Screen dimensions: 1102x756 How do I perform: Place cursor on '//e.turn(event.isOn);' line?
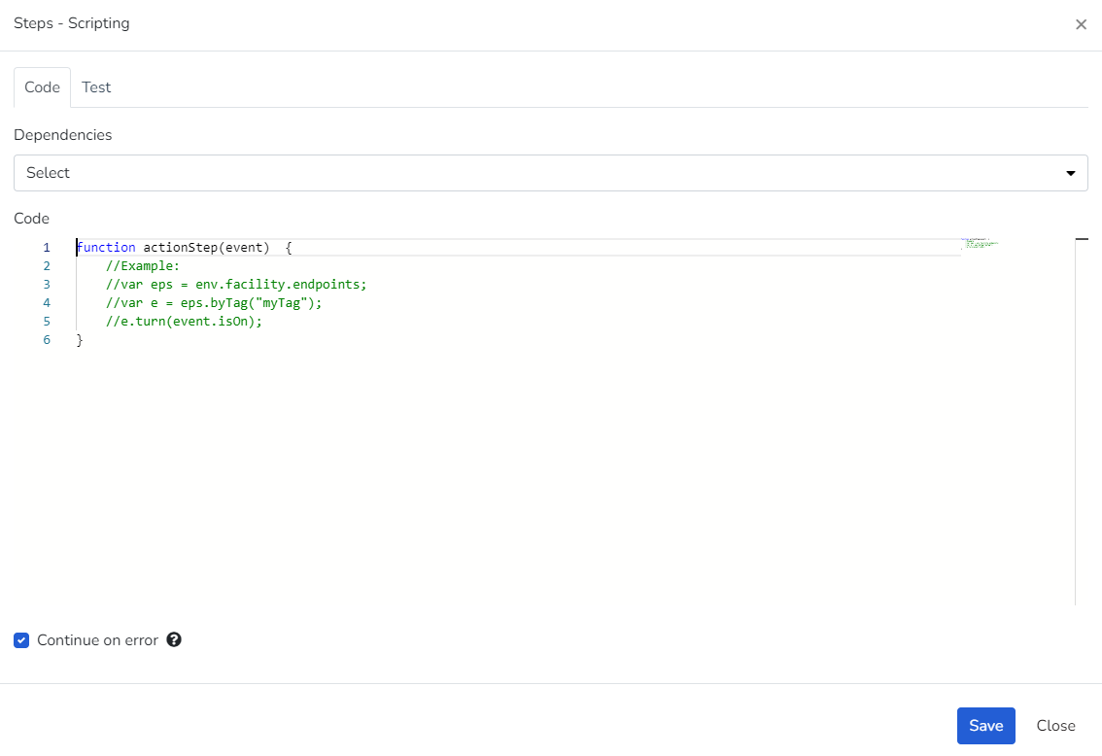tap(185, 322)
